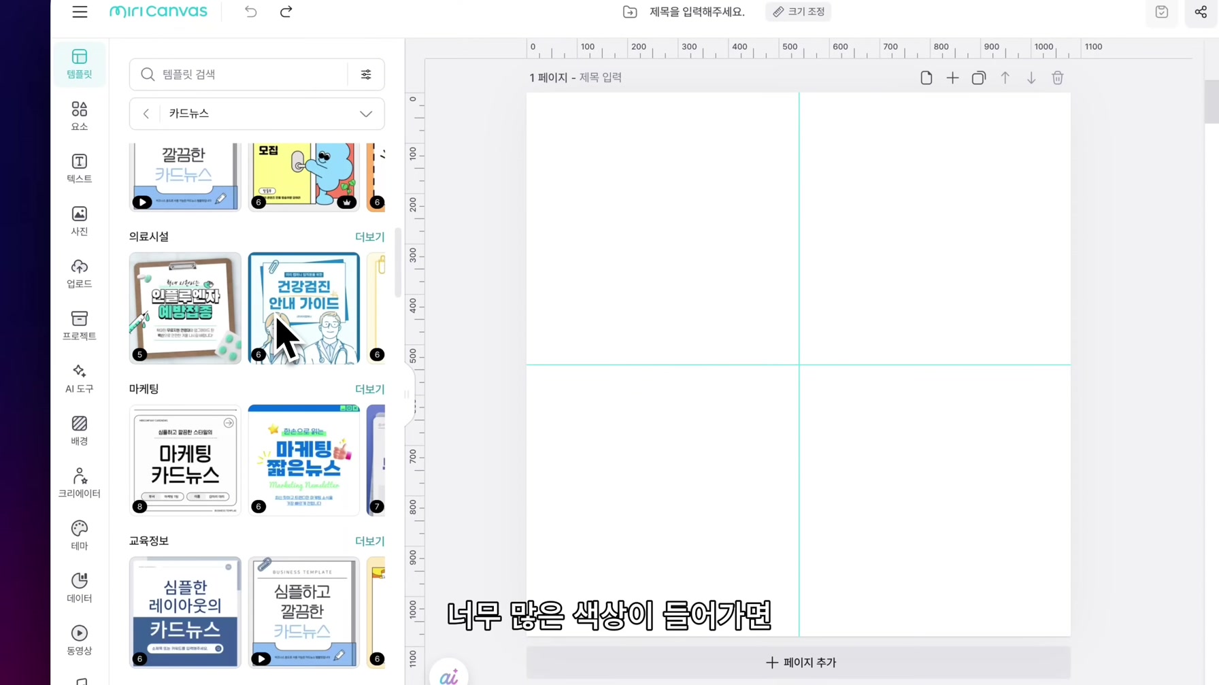Open the 동영상 video tab
Screen dimensions: 1219x685
[80, 640]
